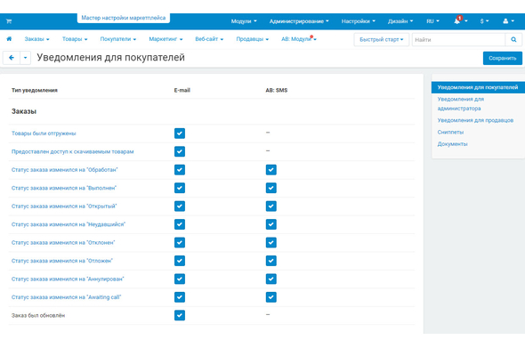Open Предоставлен доступ к скачиваемым товарам link
Image resolution: width=525 pixels, height=348 pixels.
(72, 151)
